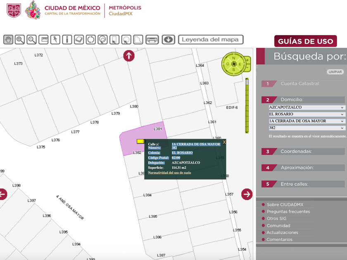Click the yellow parcel marker flag
Viewport: 347px width, 260px height.
point(141,141)
